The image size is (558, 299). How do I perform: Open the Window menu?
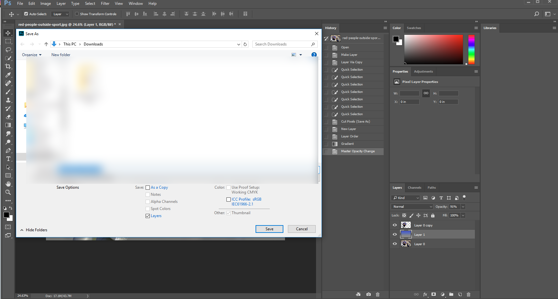[x=136, y=4]
